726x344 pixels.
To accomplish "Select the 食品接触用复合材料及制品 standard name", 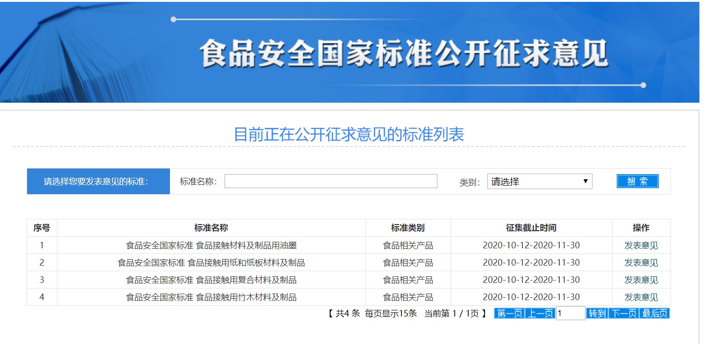I will (x=211, y=280).
